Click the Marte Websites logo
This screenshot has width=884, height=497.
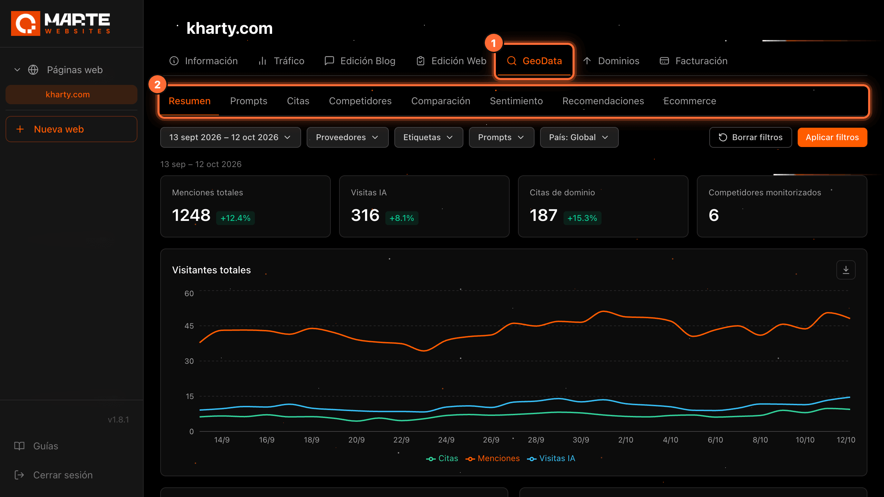[61, 23]
